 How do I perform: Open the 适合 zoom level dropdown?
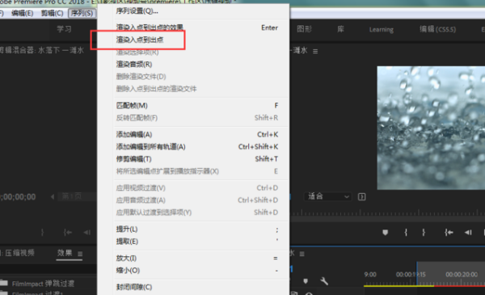click(x=328, y=196)
